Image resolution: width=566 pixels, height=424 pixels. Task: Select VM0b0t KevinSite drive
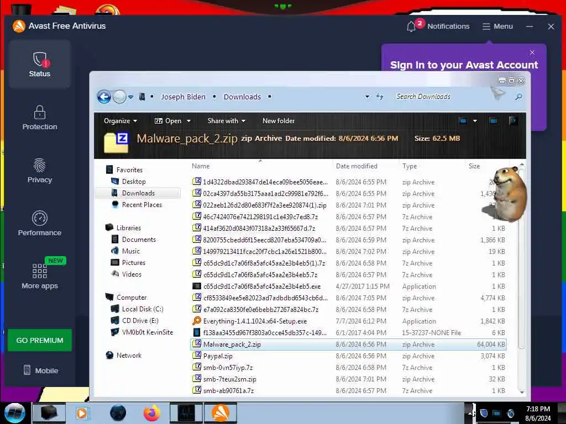[x=142, y=332]
